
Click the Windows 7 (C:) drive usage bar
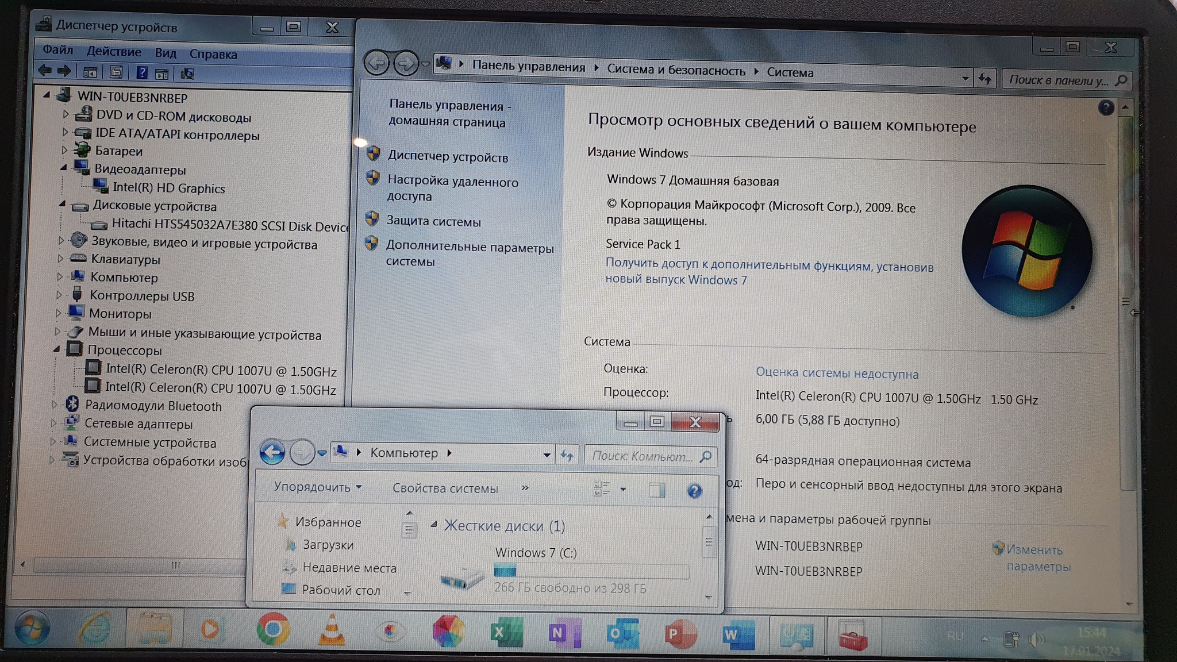pos(591,571)
